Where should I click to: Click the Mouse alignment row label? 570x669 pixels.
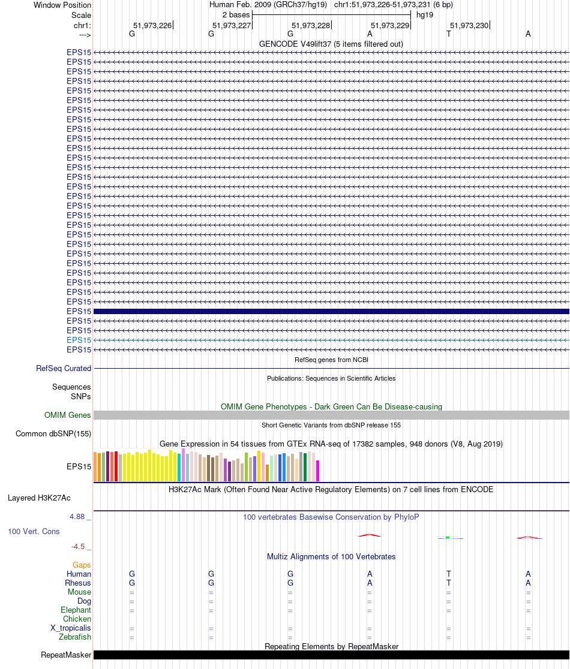pos(79,592)
